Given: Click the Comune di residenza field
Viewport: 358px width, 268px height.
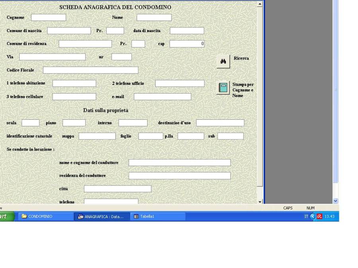Looking at the screenshot, I should 85,44.
